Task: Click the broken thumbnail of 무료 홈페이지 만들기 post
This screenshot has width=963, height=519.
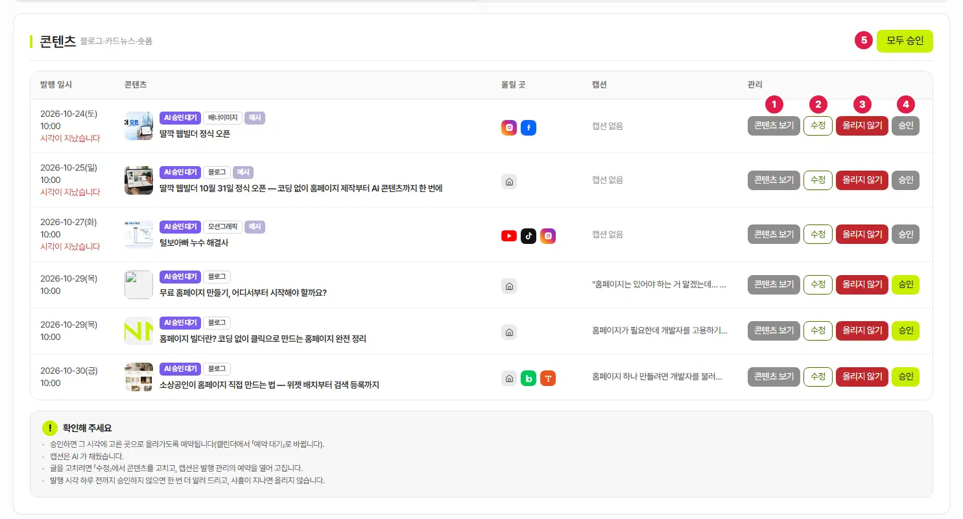Action: tap(139, 285)
